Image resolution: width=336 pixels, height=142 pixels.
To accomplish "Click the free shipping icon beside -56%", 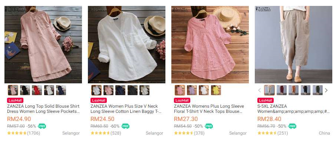I will coord(42,126).
